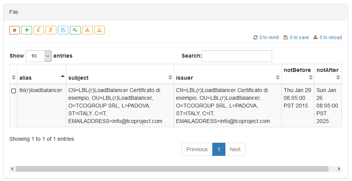Open the '0 to save' link

pos(299,38)
